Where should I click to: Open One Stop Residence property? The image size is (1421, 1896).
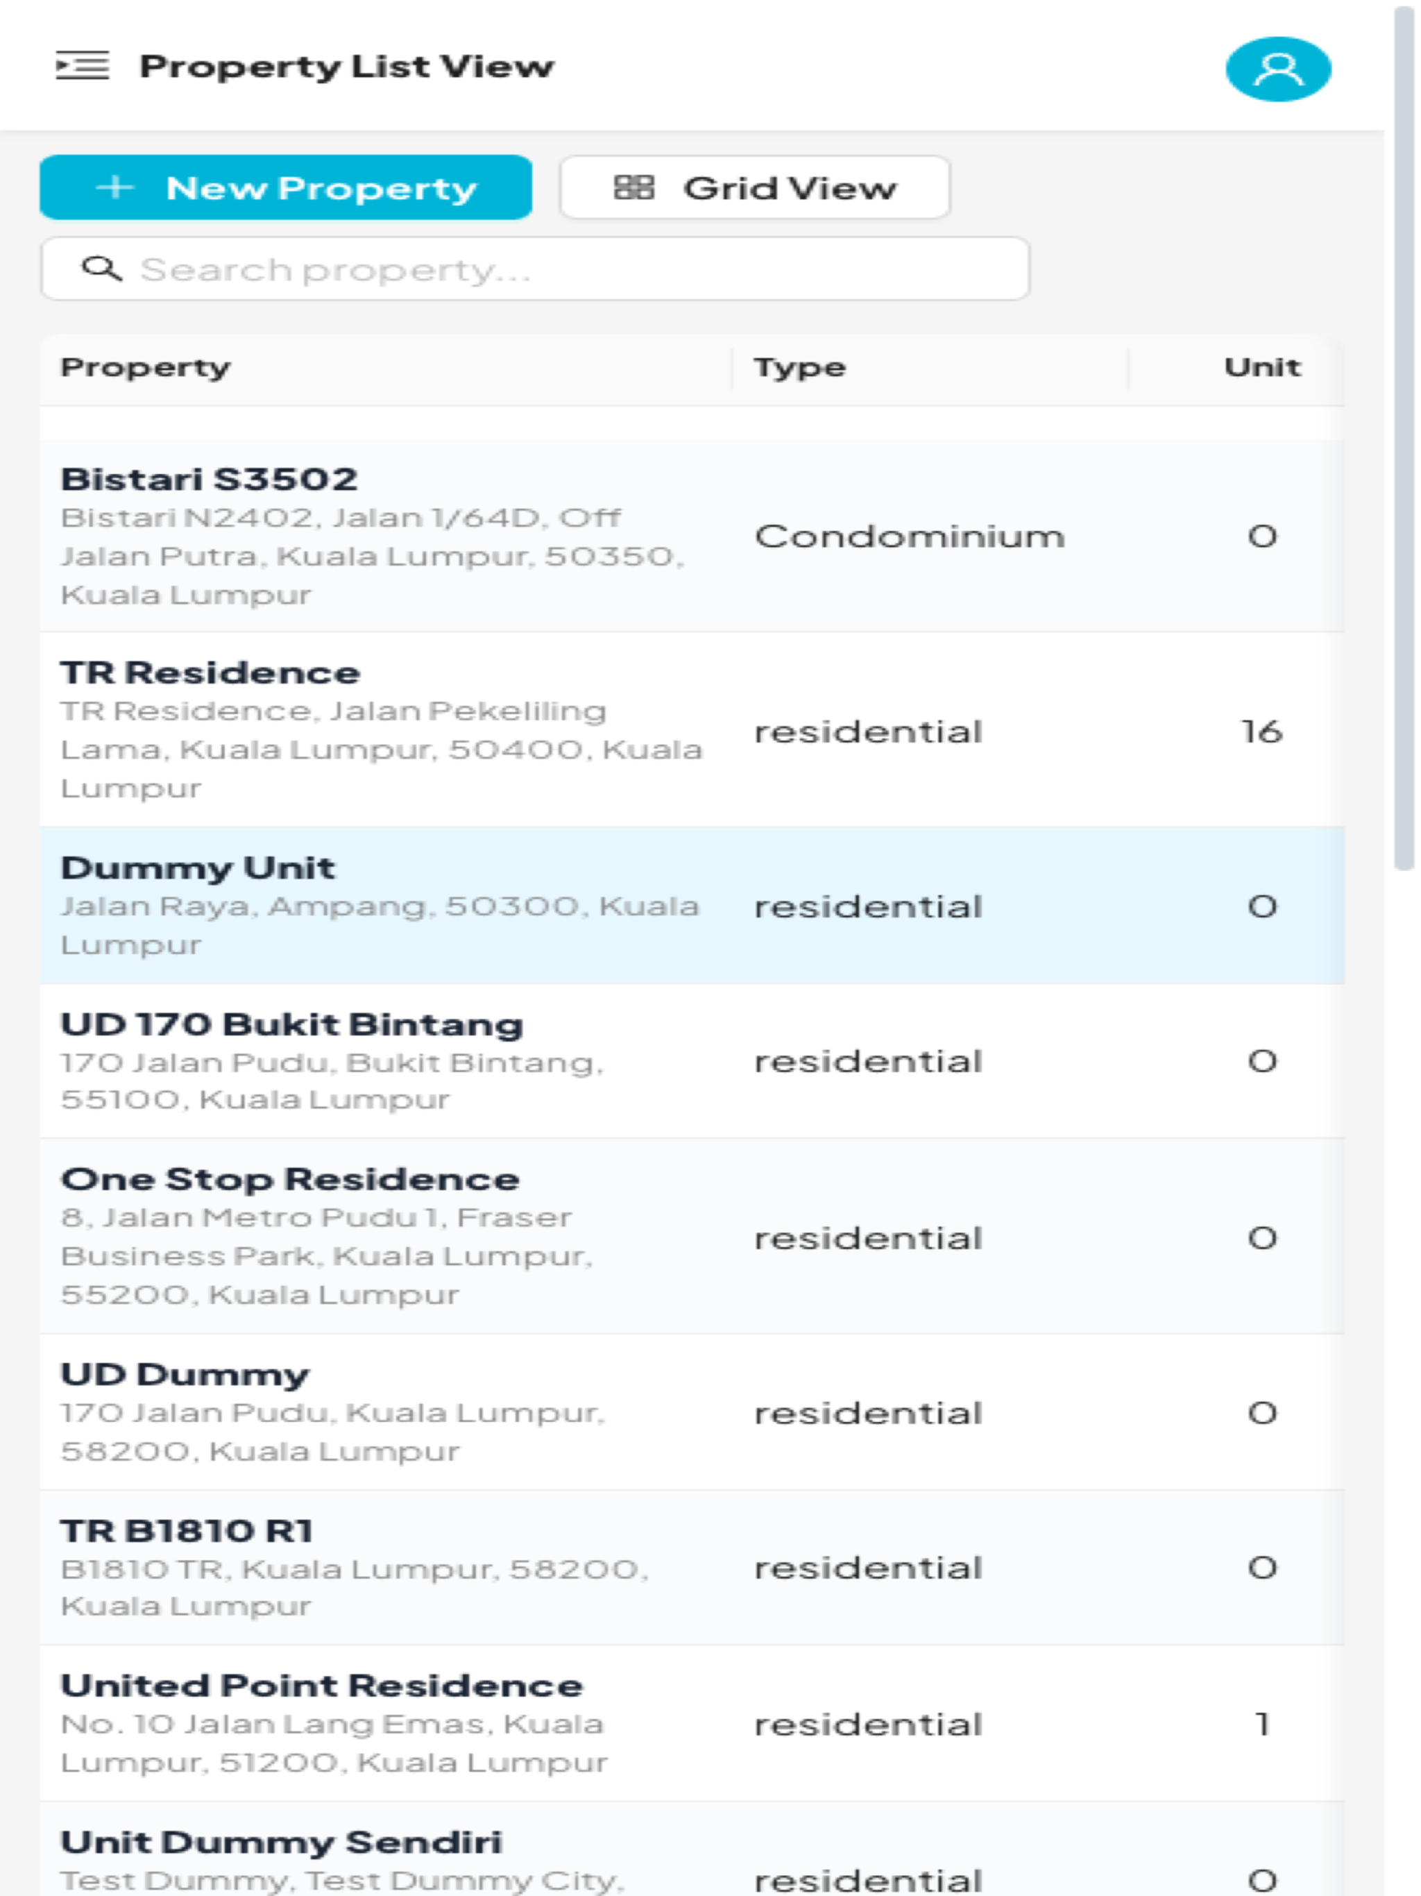(692, 1236)
